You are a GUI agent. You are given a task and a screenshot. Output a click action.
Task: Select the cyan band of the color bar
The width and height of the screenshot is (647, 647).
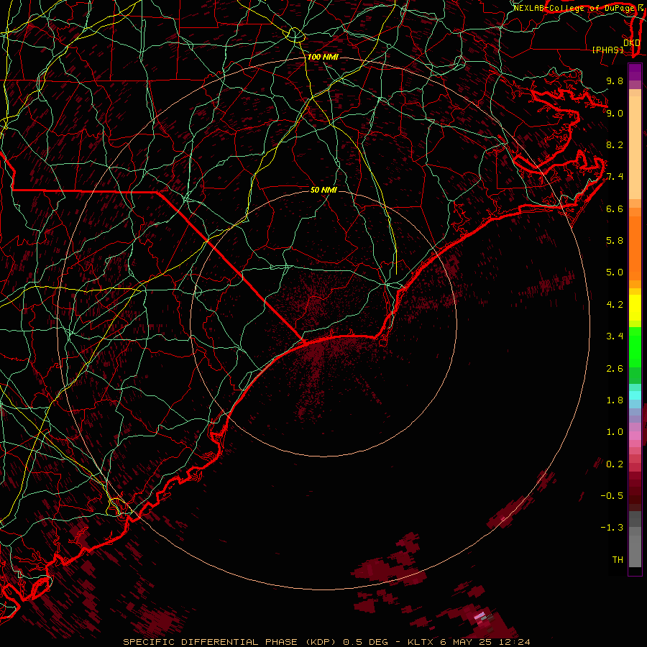point(635,395)
